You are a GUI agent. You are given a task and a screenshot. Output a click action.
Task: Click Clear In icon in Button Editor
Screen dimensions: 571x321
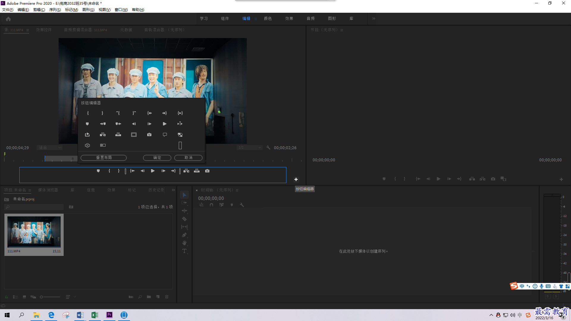(x=118, y=113)
